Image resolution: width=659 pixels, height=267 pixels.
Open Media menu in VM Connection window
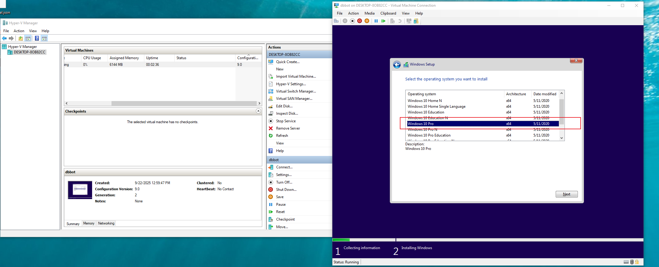(x=369, y=13)
